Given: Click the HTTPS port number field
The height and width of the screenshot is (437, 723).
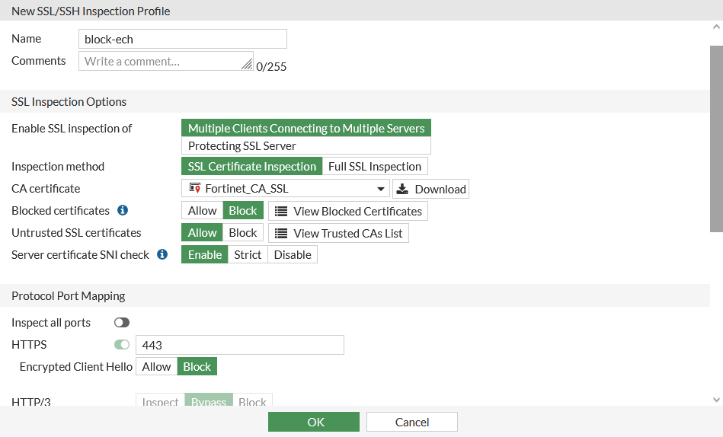Looking at the screenshot, I should [x=239, y=345].
